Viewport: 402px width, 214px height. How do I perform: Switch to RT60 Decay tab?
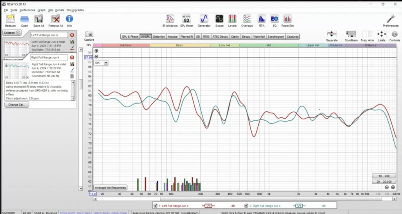[220, 37]
